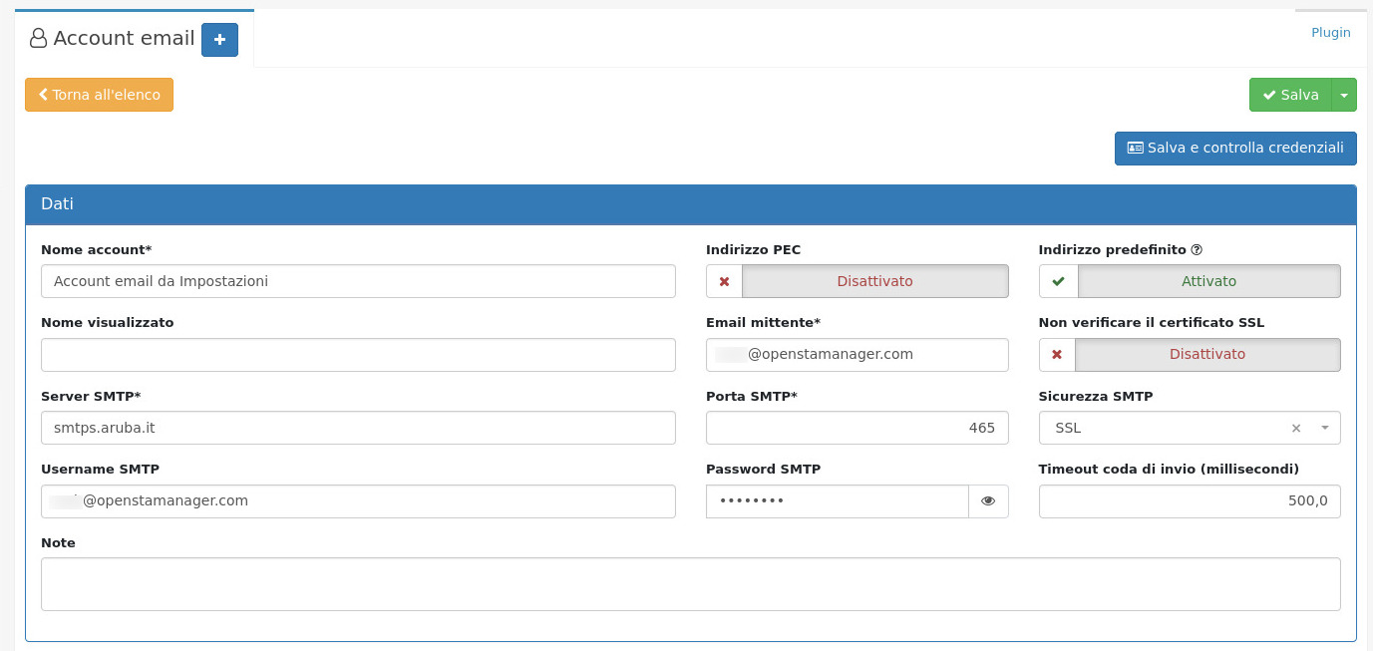Click the red x icon for SSL certificate
This screenshot has width=1373, height=651.
click(1057, 354)
